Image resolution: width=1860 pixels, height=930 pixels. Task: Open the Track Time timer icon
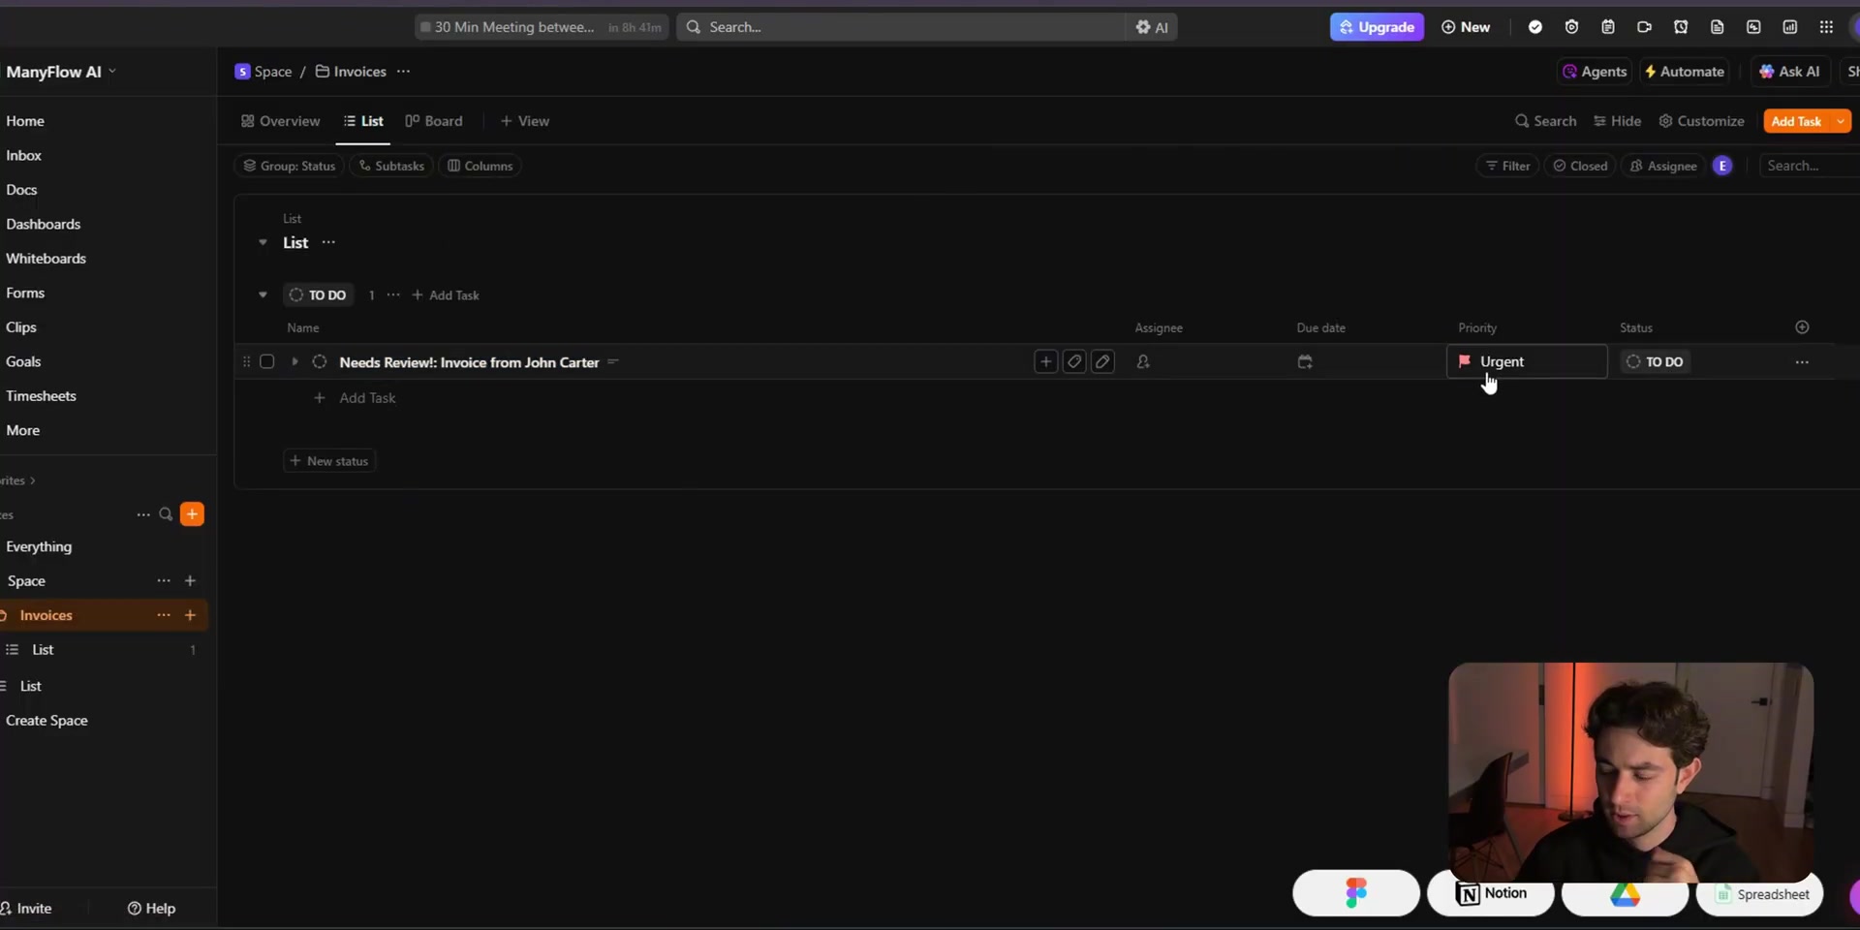pos(1571,27)
